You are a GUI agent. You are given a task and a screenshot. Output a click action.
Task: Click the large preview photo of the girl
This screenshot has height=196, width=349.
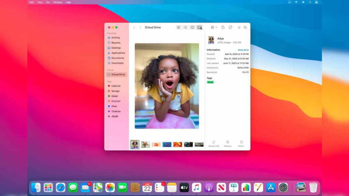(x=167, y=86)
